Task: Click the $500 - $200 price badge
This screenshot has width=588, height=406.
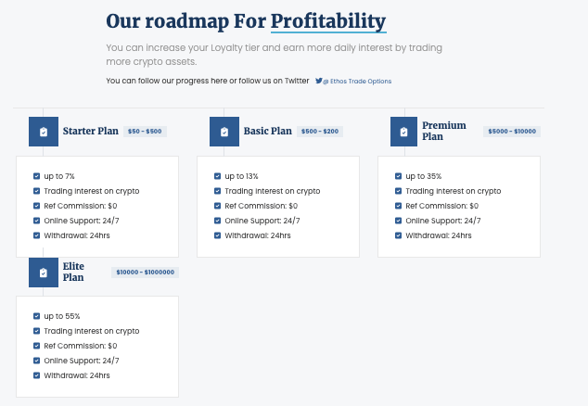Action: tap(320, 132)
